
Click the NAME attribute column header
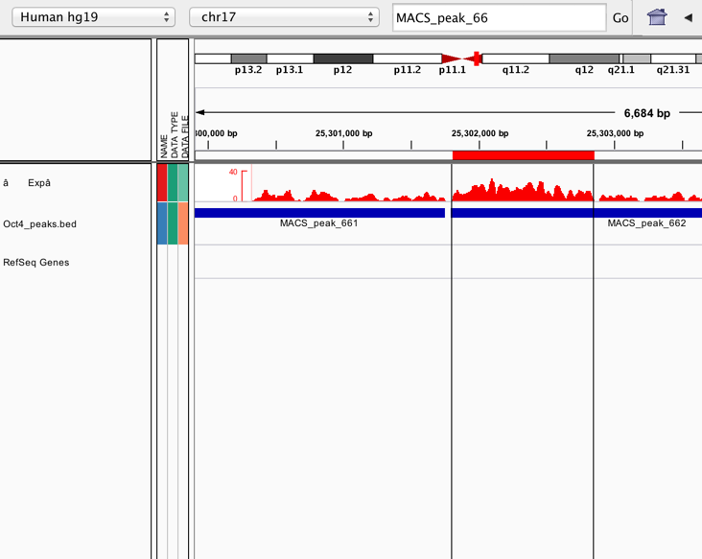164,146
